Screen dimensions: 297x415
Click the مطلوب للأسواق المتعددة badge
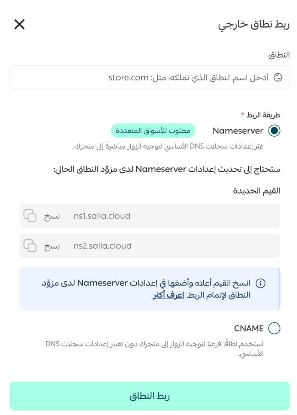click(x=153, y=130)
